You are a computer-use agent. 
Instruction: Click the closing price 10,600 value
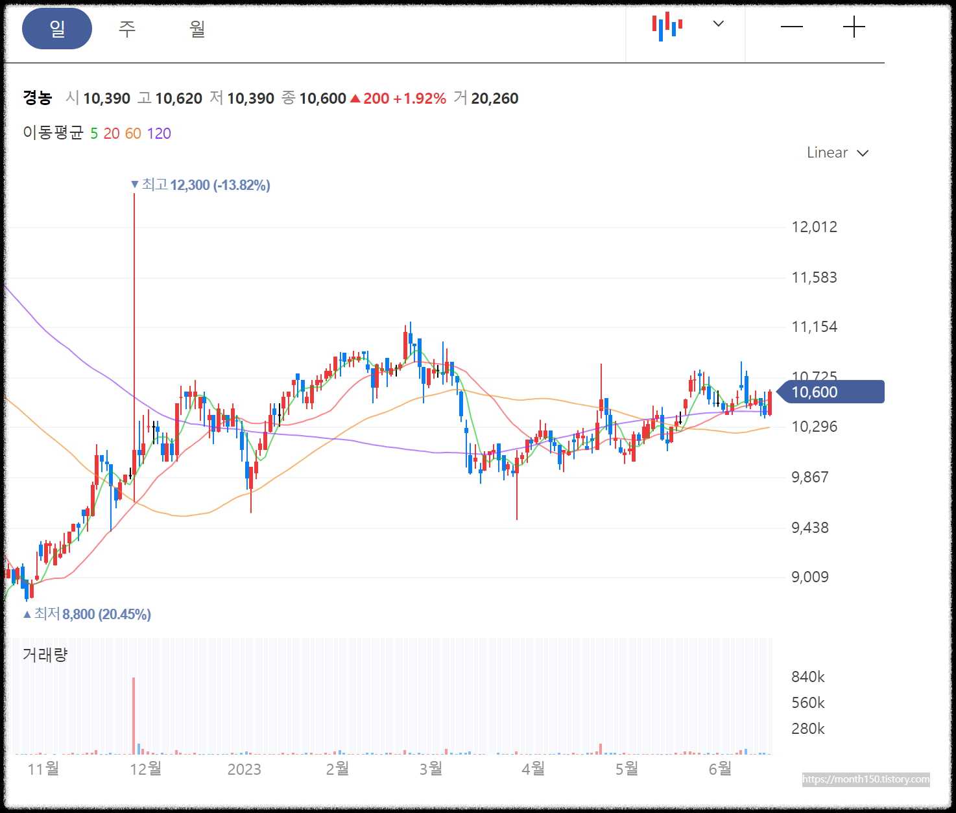pyautogui.click(x=322, y=99)
